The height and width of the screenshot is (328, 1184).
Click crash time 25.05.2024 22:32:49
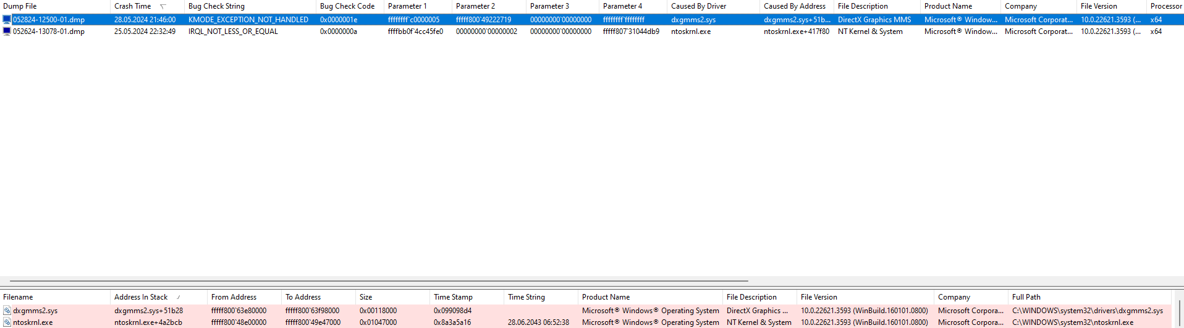[145, 32]
